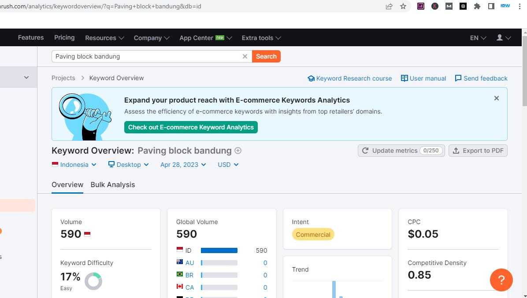Screen dimensions: 527x298
Task: Switch to the Overview tab
Action: pos(67,184)
